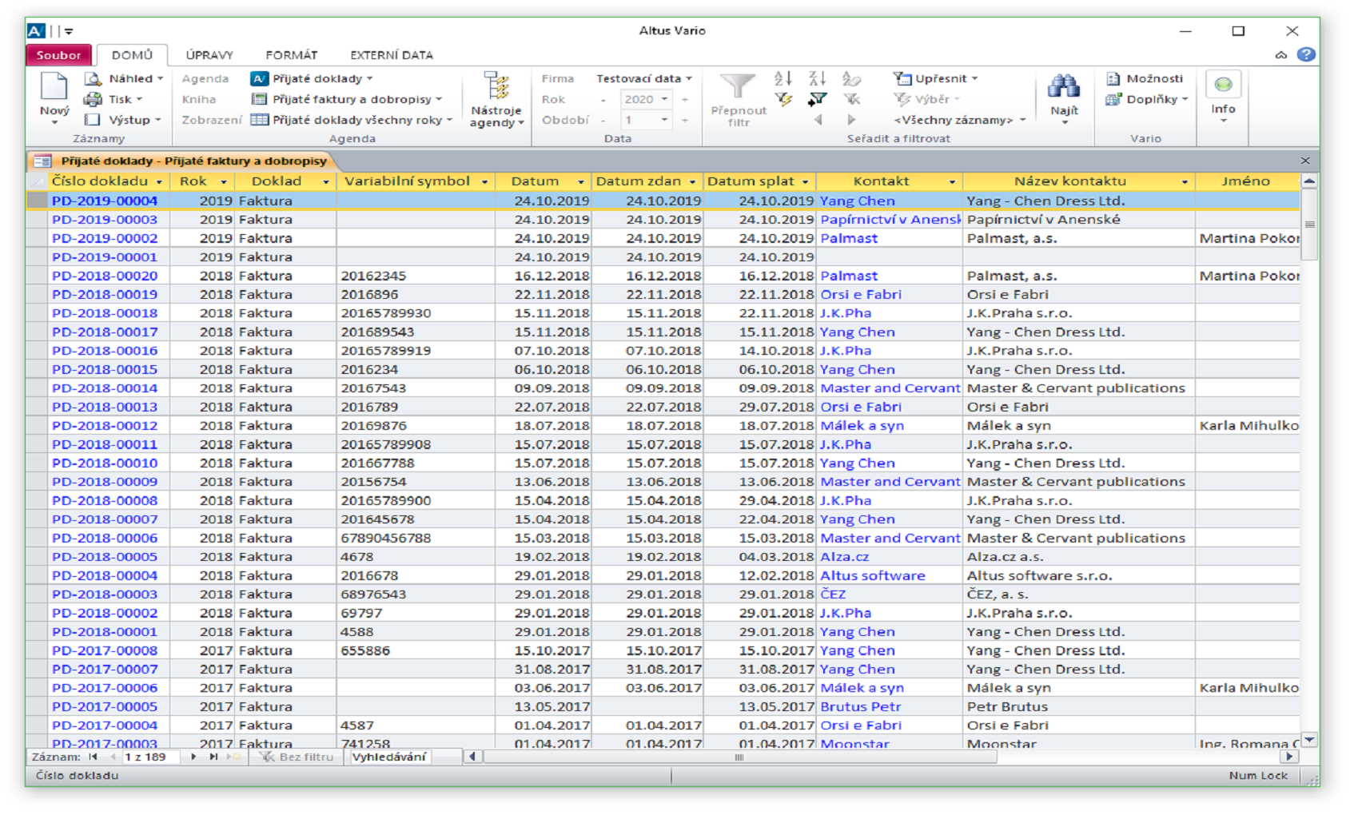Switch to the FORMÁT ribbon tab
Image resolution: width=1350 pixels, height=815 pixels.
(x=292, y=55)
